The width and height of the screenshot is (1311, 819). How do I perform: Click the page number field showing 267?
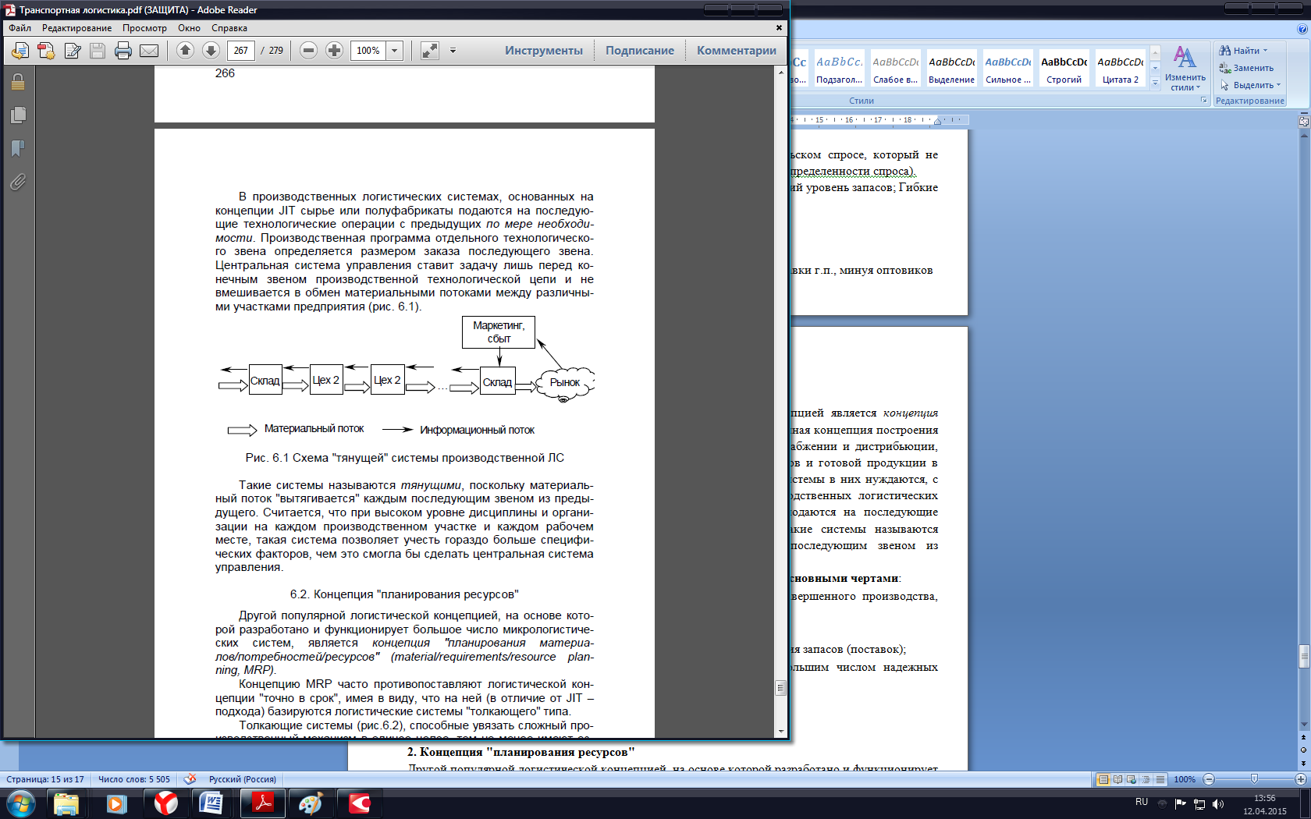[241, 51]
